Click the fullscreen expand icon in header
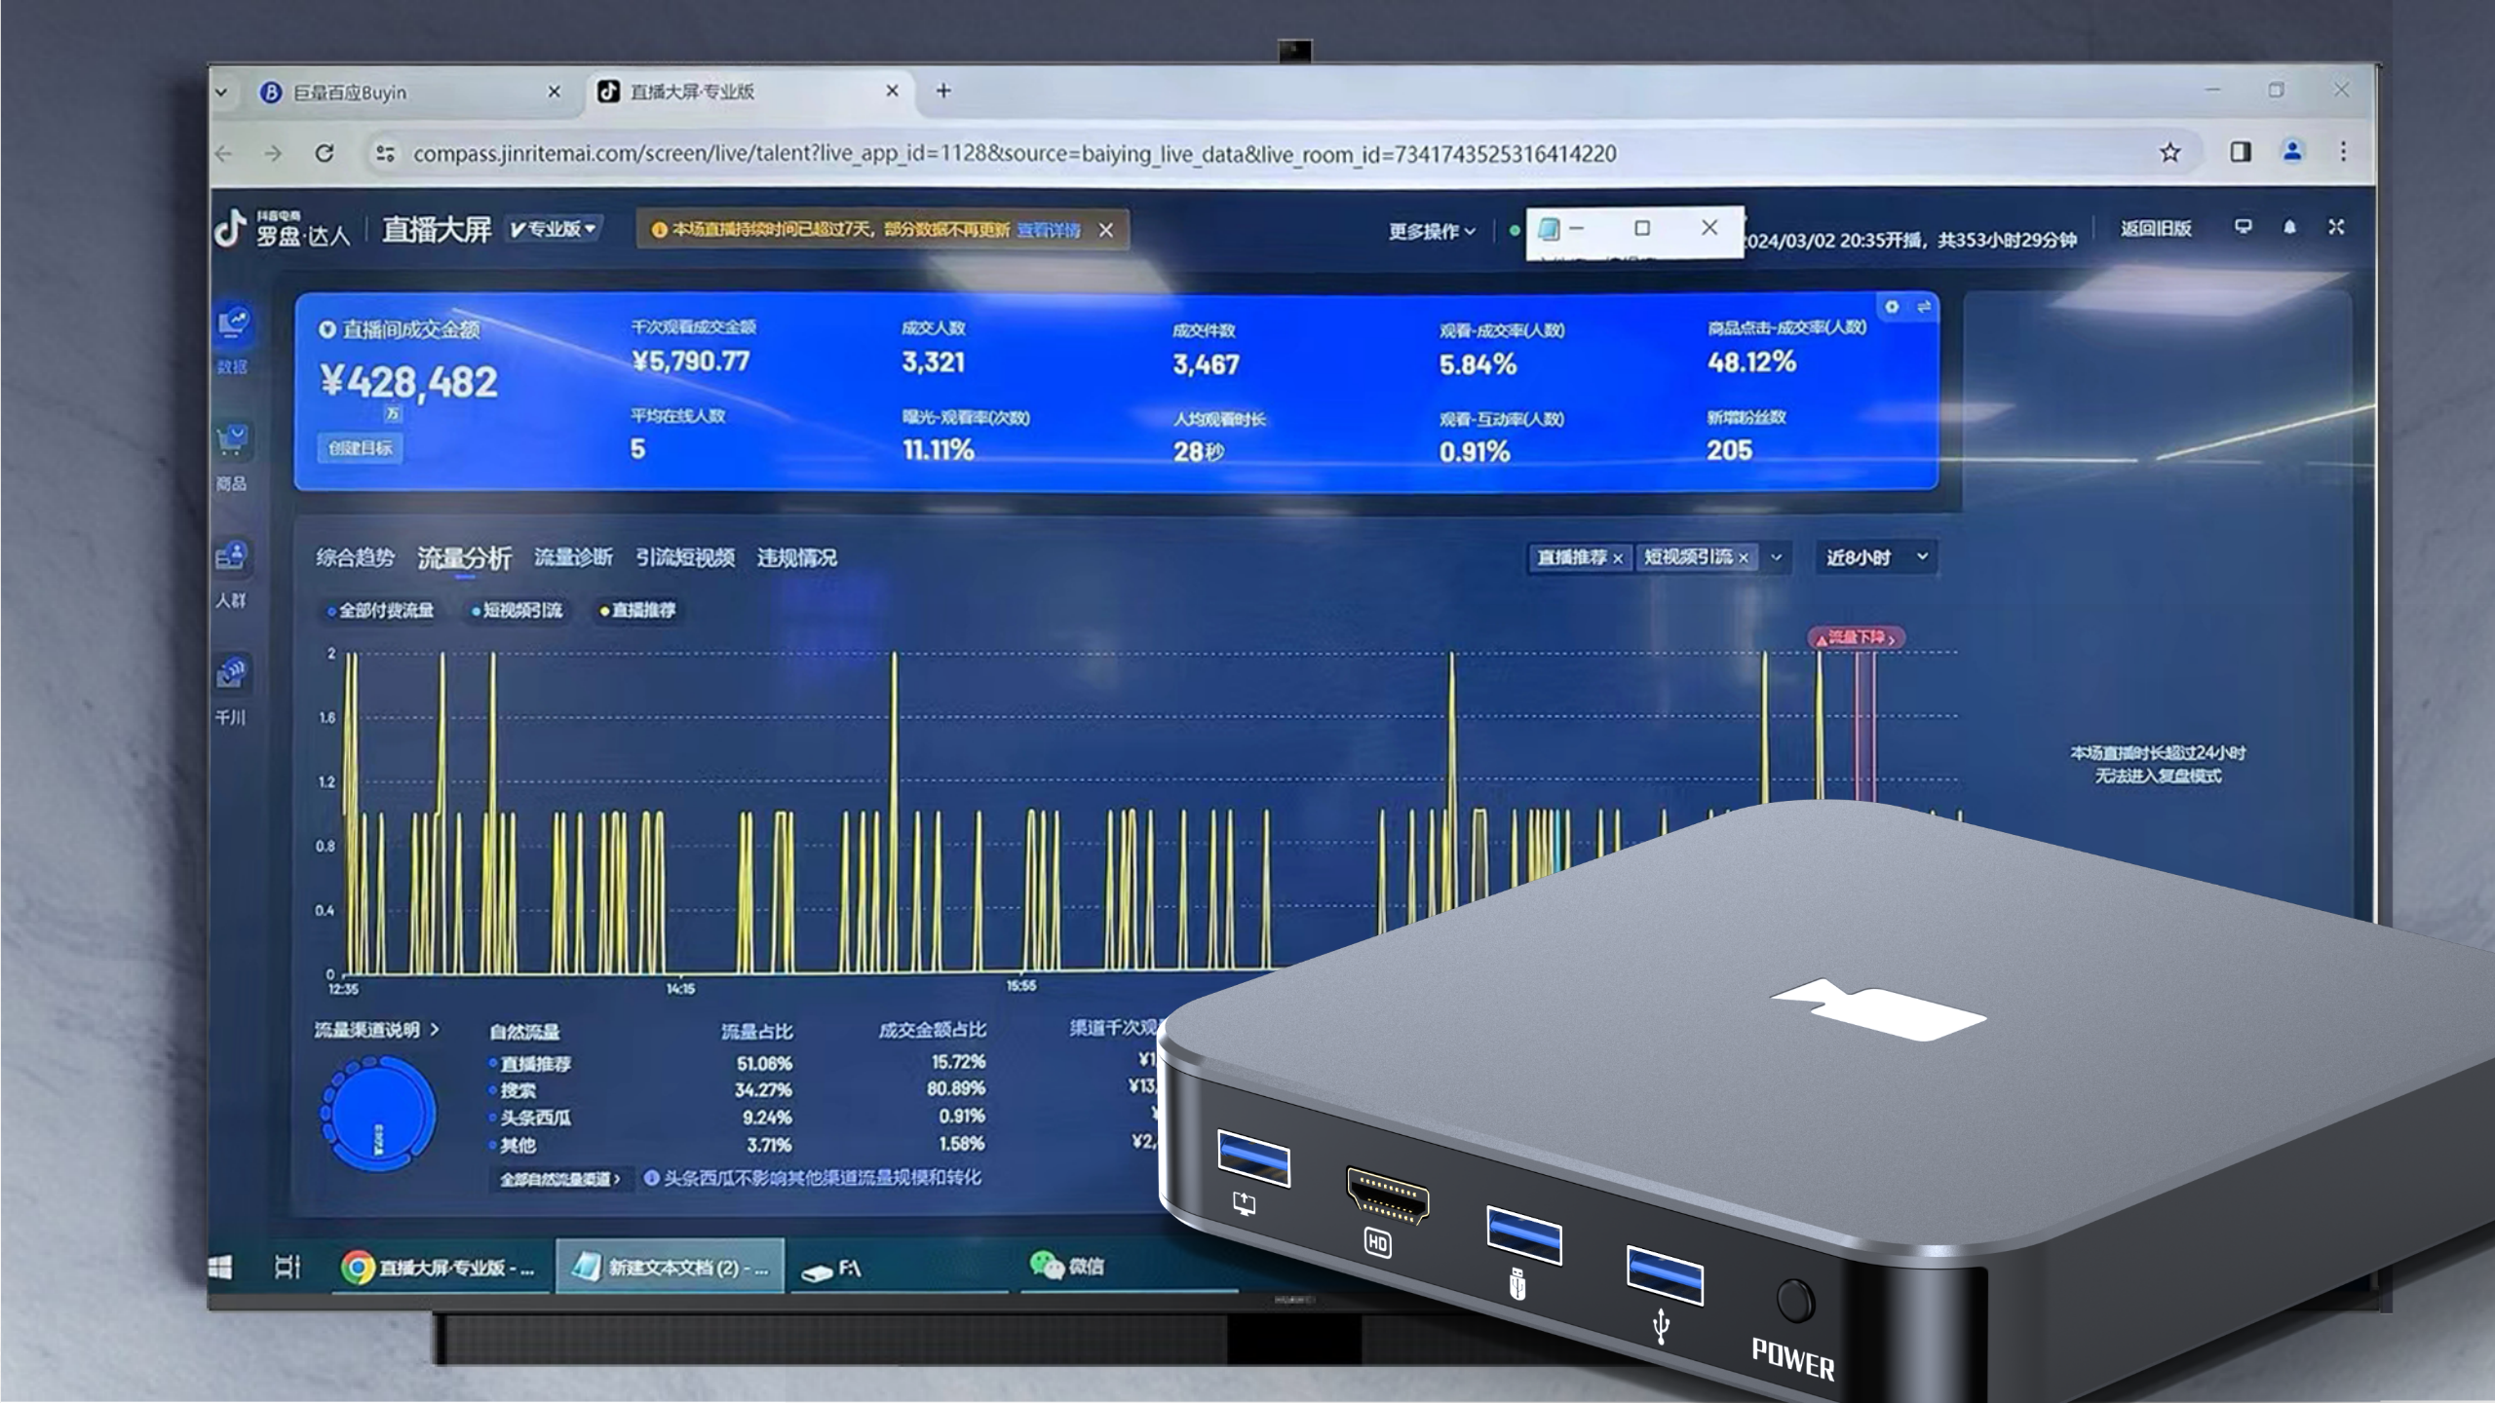Image resolution: width=2495 pixels, height=1403 pixels. click(2336, 227)
